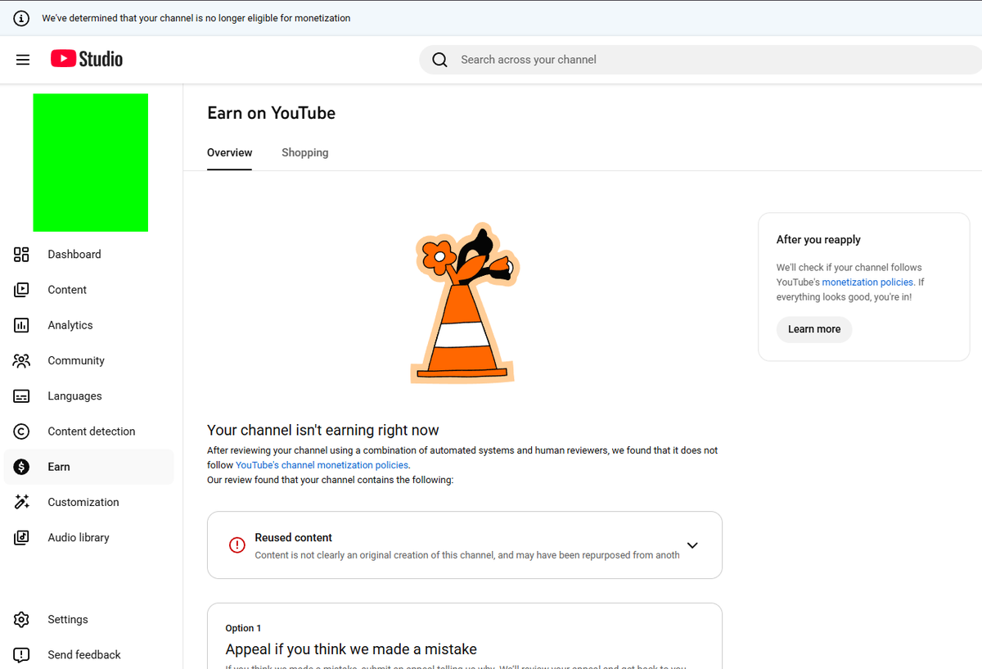Open Content detection sidebar item
The width and height of the screenshot is (982, 669).
point(88,432)
